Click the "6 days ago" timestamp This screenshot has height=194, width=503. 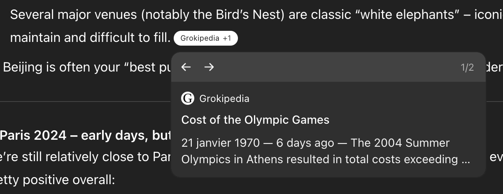point(305,143)
